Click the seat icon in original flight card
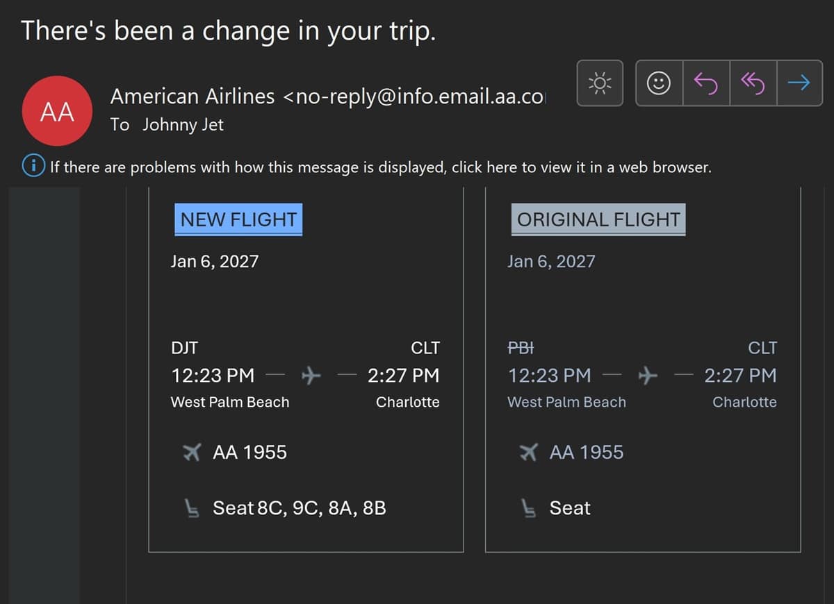The width and height of the screenshot is (834, 604). point(528,509)
